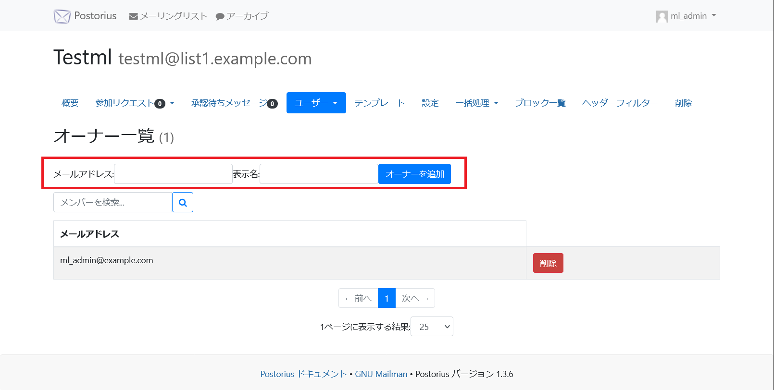
Task: Open メーリングリスト in the top navbar
Action: [x=168, y=16]
